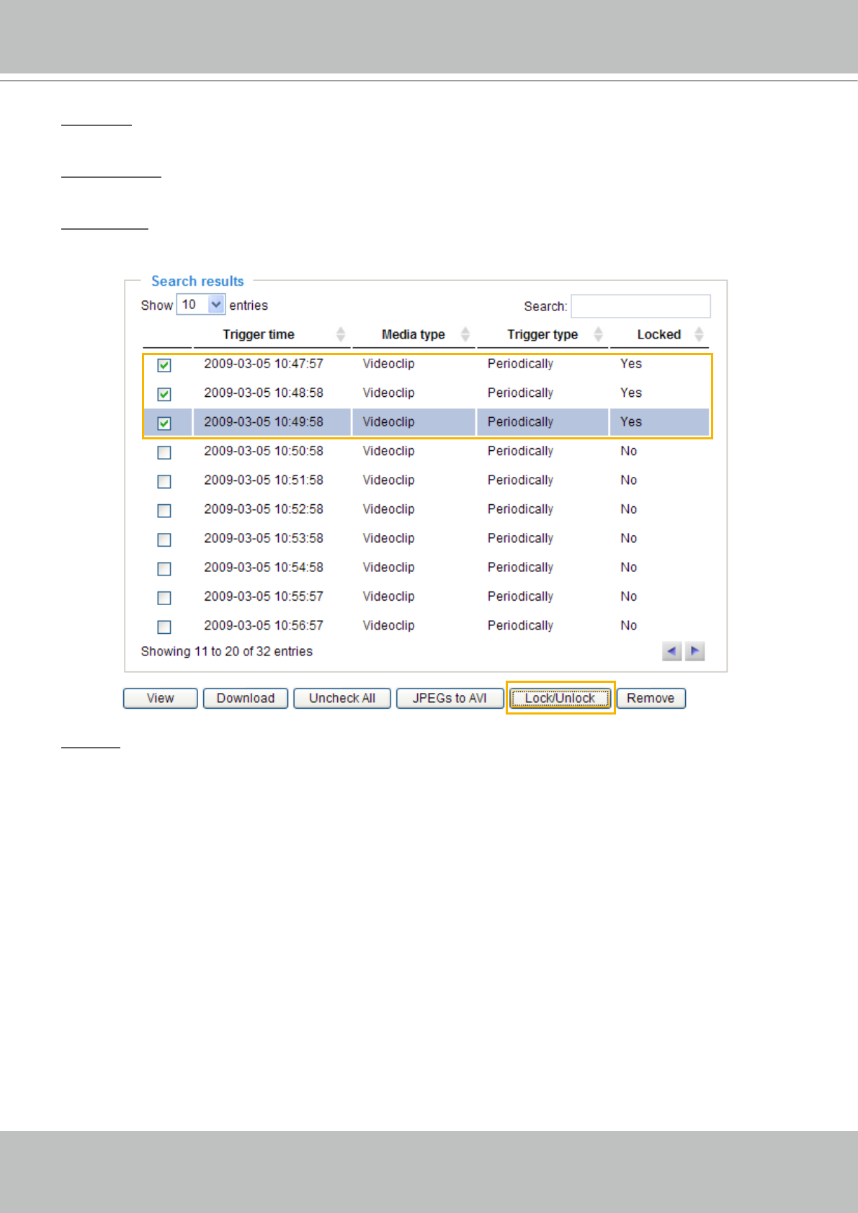The width and height of the screenshot is (858, 1213).
Task: Go to previous page of results
Action: tap(671, 651)
